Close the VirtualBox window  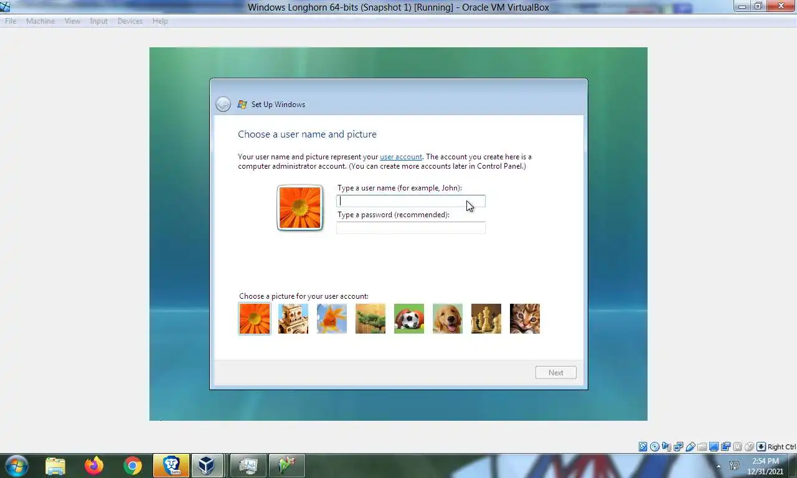coord(781,6)
